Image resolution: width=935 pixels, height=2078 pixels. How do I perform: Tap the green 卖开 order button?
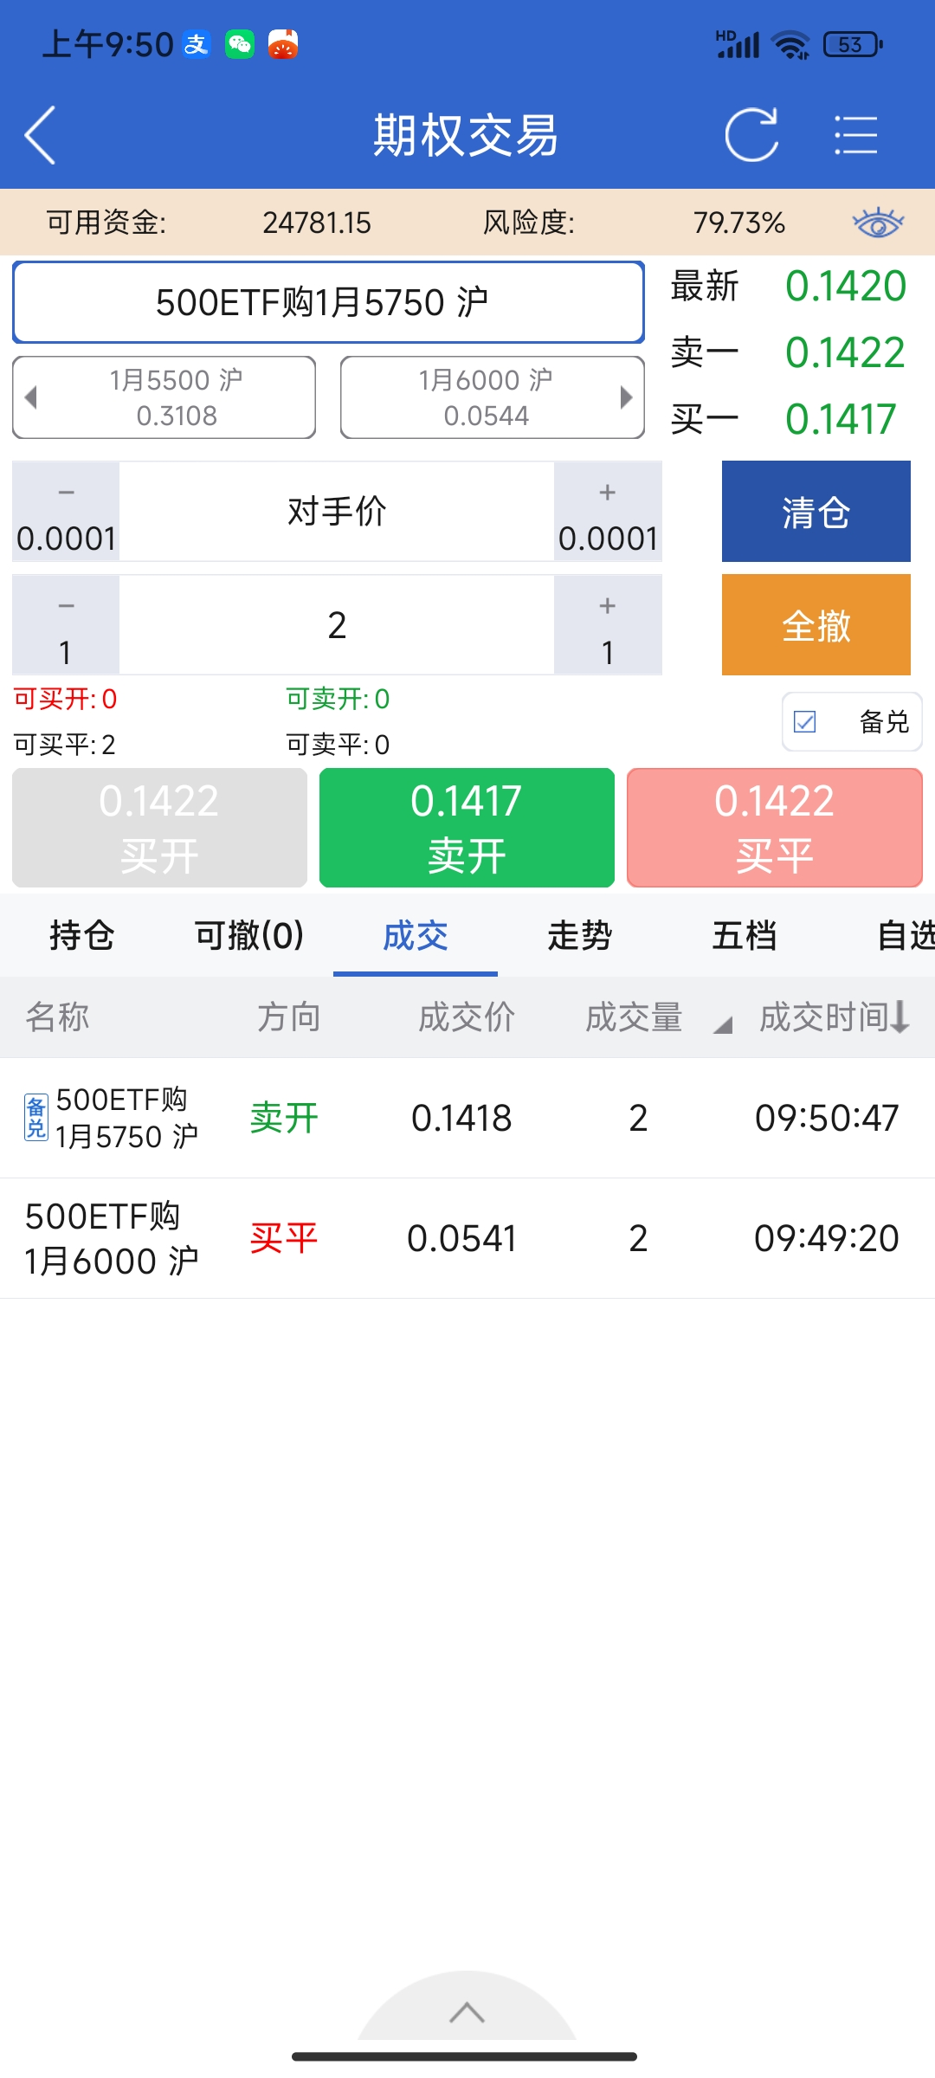tap(467, 828)
